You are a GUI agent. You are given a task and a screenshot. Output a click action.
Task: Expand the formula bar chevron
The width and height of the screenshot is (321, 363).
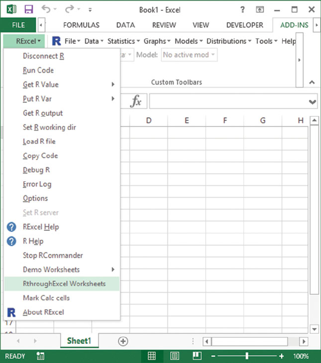[312, 101]
